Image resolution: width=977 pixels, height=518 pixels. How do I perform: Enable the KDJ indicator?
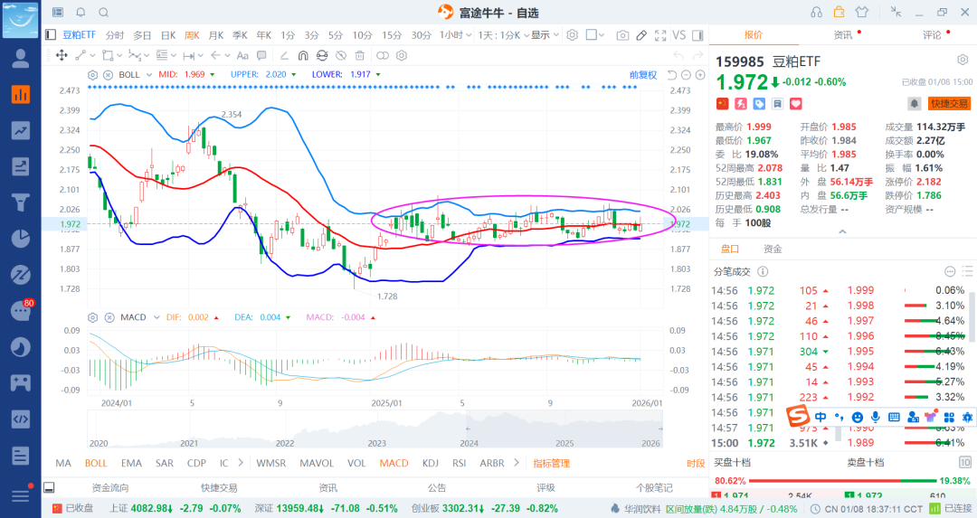click(x=430, y=463)
